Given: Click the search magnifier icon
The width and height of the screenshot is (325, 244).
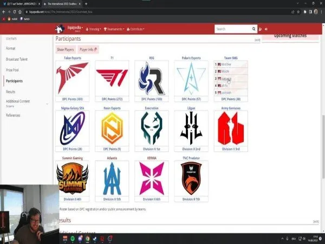Looking at the screenshot, I should coord(253,29).
